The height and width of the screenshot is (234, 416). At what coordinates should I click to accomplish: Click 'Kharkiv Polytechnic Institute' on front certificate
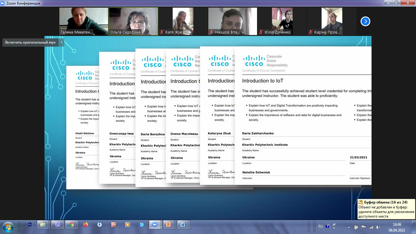(265, 145)
